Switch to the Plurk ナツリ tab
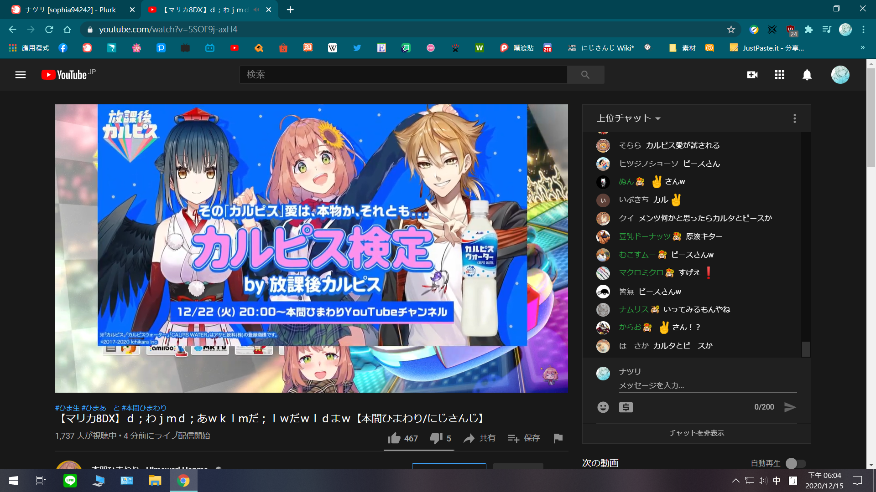Screen dimensions: 876x492 click(71, 10)
